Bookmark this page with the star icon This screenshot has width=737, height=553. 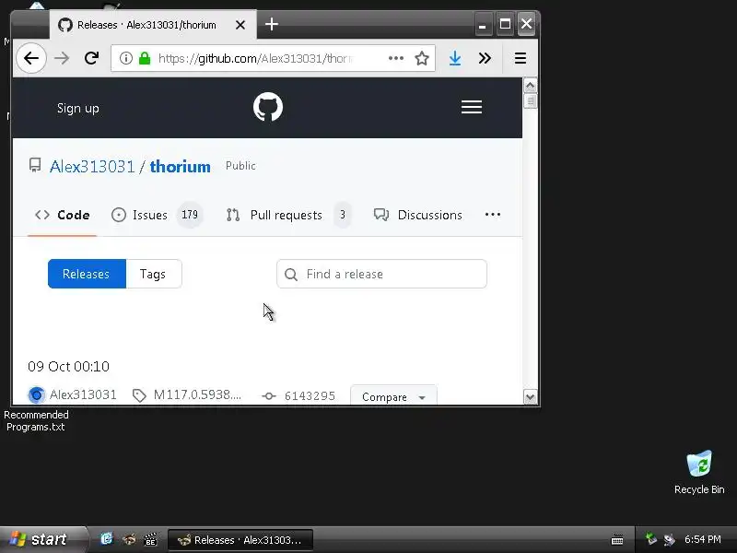pos(422,58)
